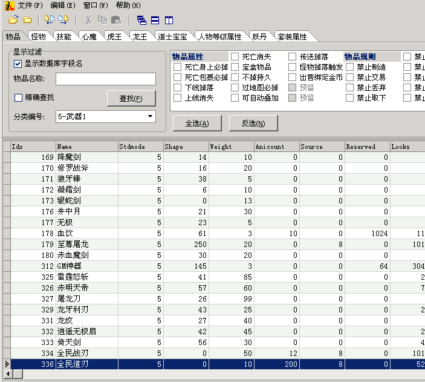Click the 物品名称 text input field
425x382 pixels.
(x=105, y=79)
